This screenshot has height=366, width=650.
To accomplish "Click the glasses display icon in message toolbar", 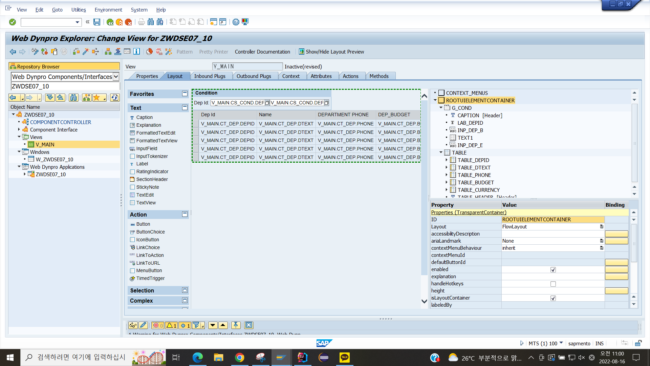I will 133,325.
